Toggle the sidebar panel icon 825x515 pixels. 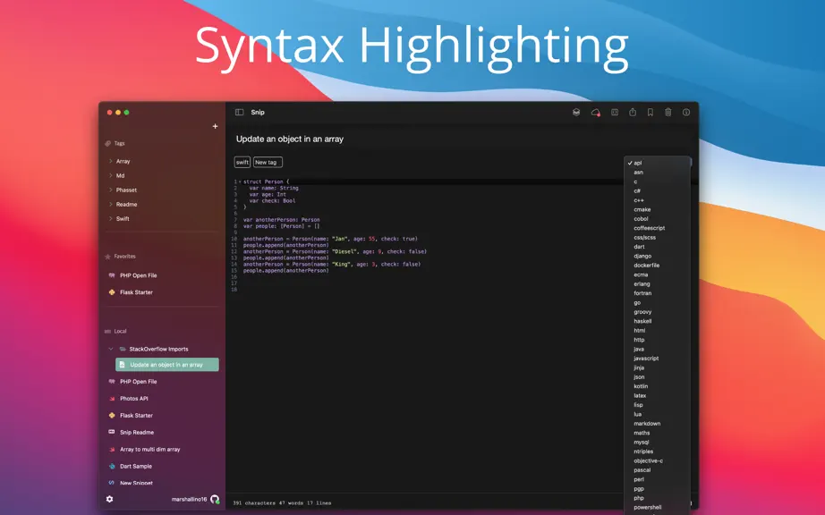(240, 112)
